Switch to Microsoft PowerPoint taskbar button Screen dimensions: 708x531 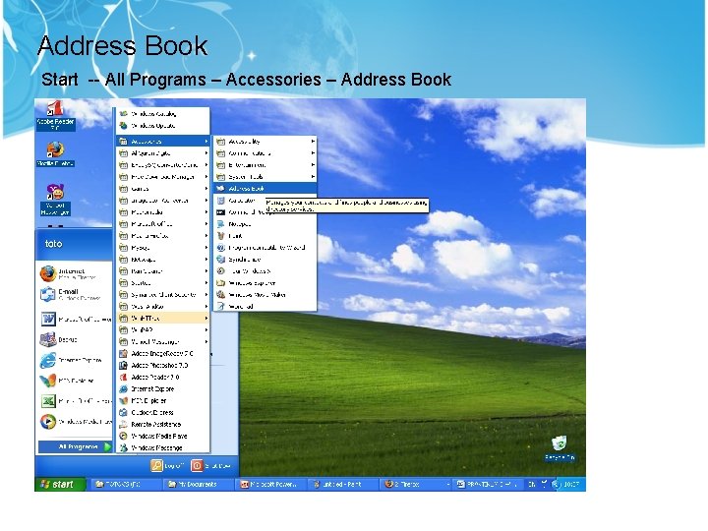coord(271,485)
